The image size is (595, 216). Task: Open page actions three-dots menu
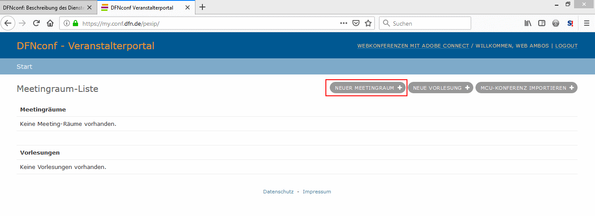344,23
